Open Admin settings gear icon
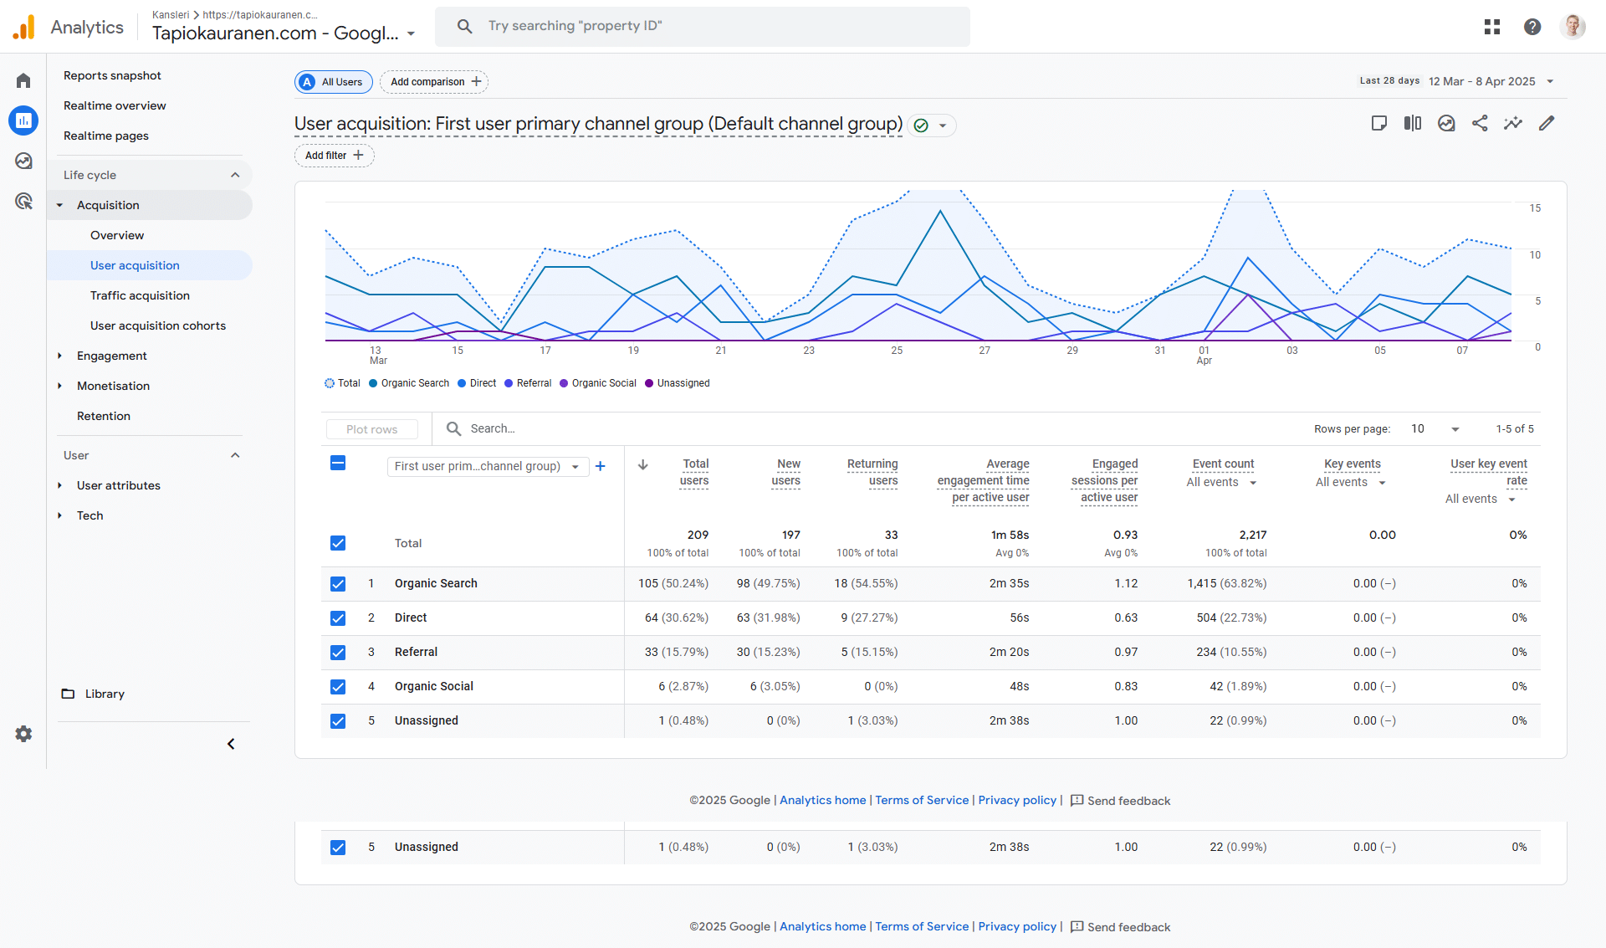This screenshot has height=948, width=1606. point(23,734)
